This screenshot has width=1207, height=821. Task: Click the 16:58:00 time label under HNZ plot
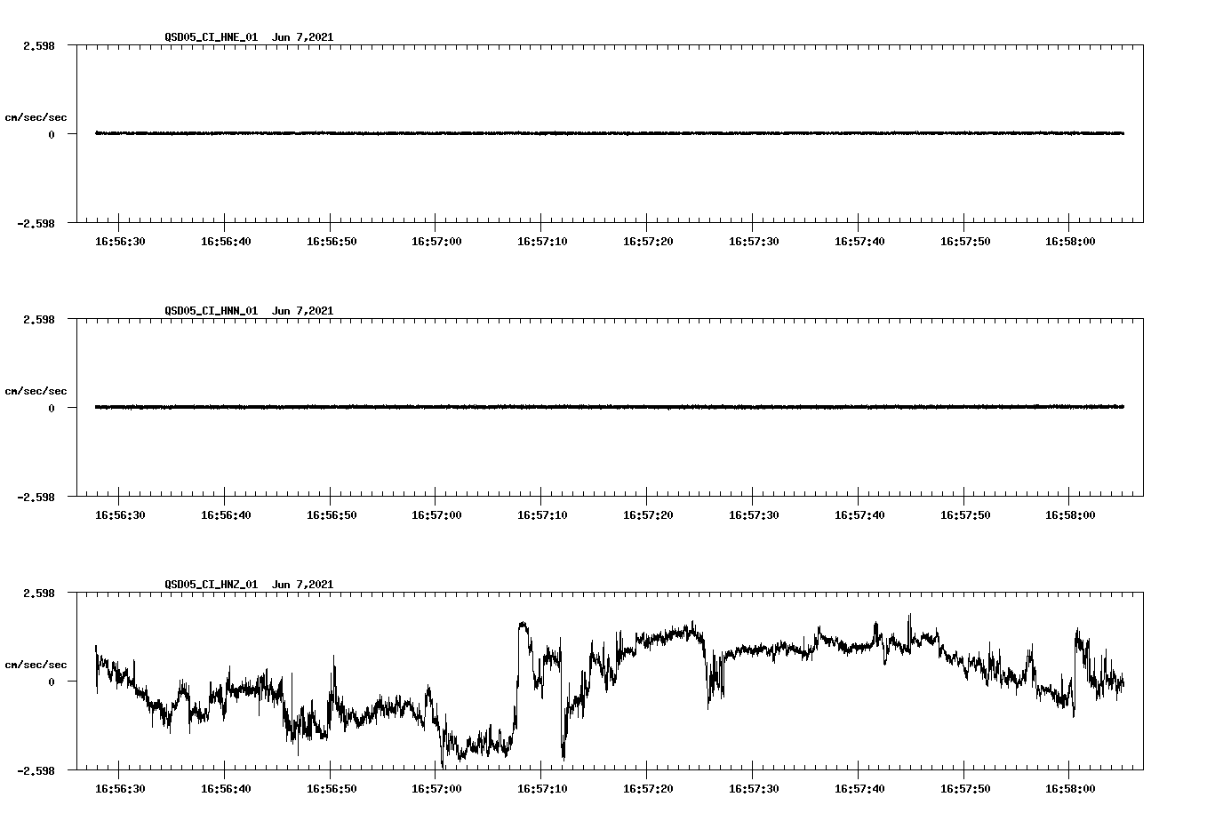[x=1070, y=789]
